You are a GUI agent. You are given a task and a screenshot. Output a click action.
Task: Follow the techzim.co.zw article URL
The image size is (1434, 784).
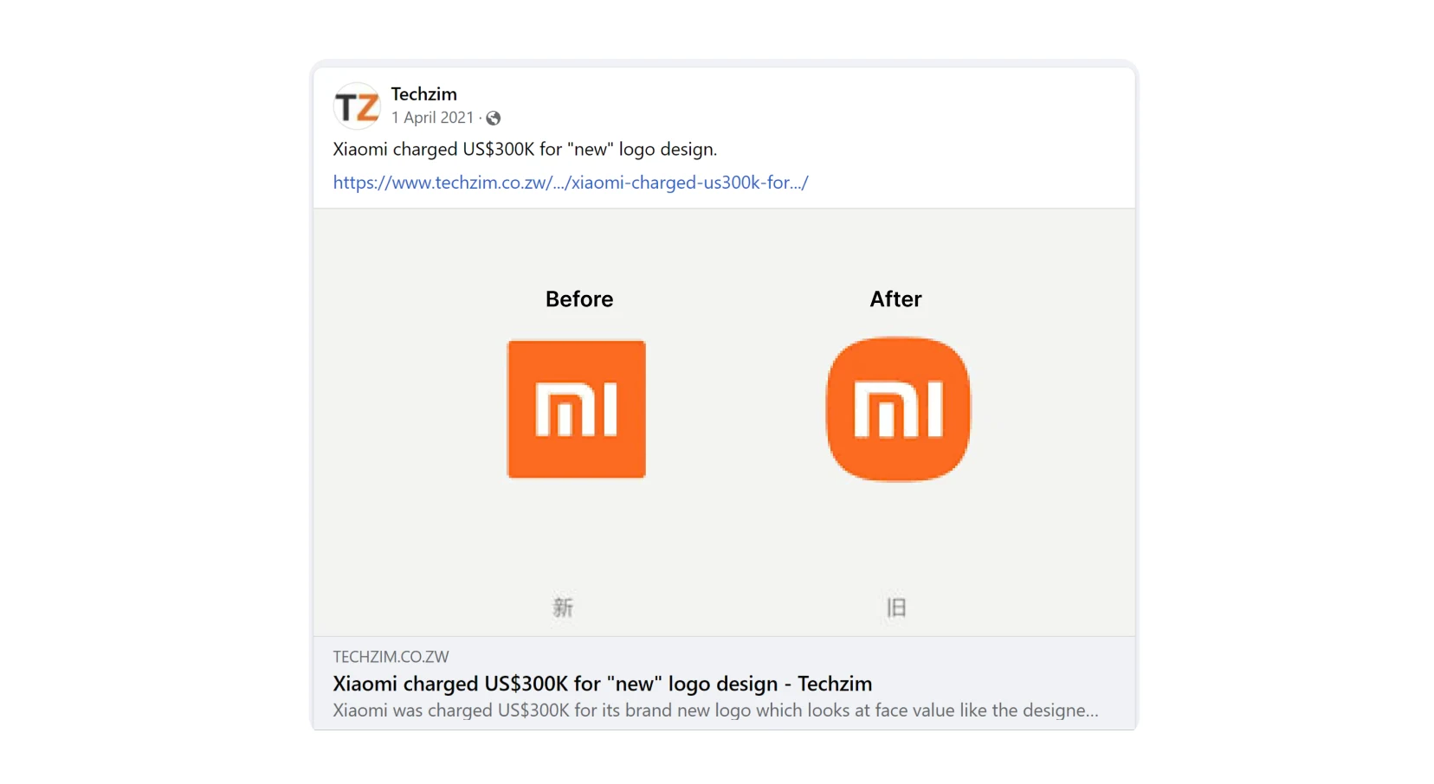[571, 183]
